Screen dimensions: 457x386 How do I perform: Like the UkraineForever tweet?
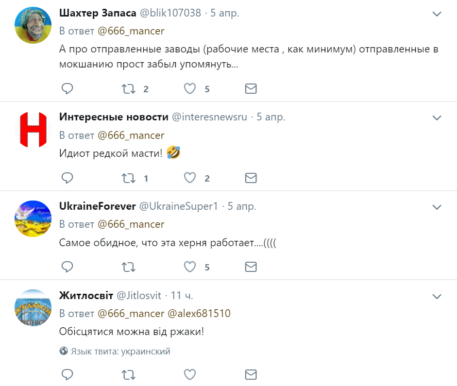(190, 267)
